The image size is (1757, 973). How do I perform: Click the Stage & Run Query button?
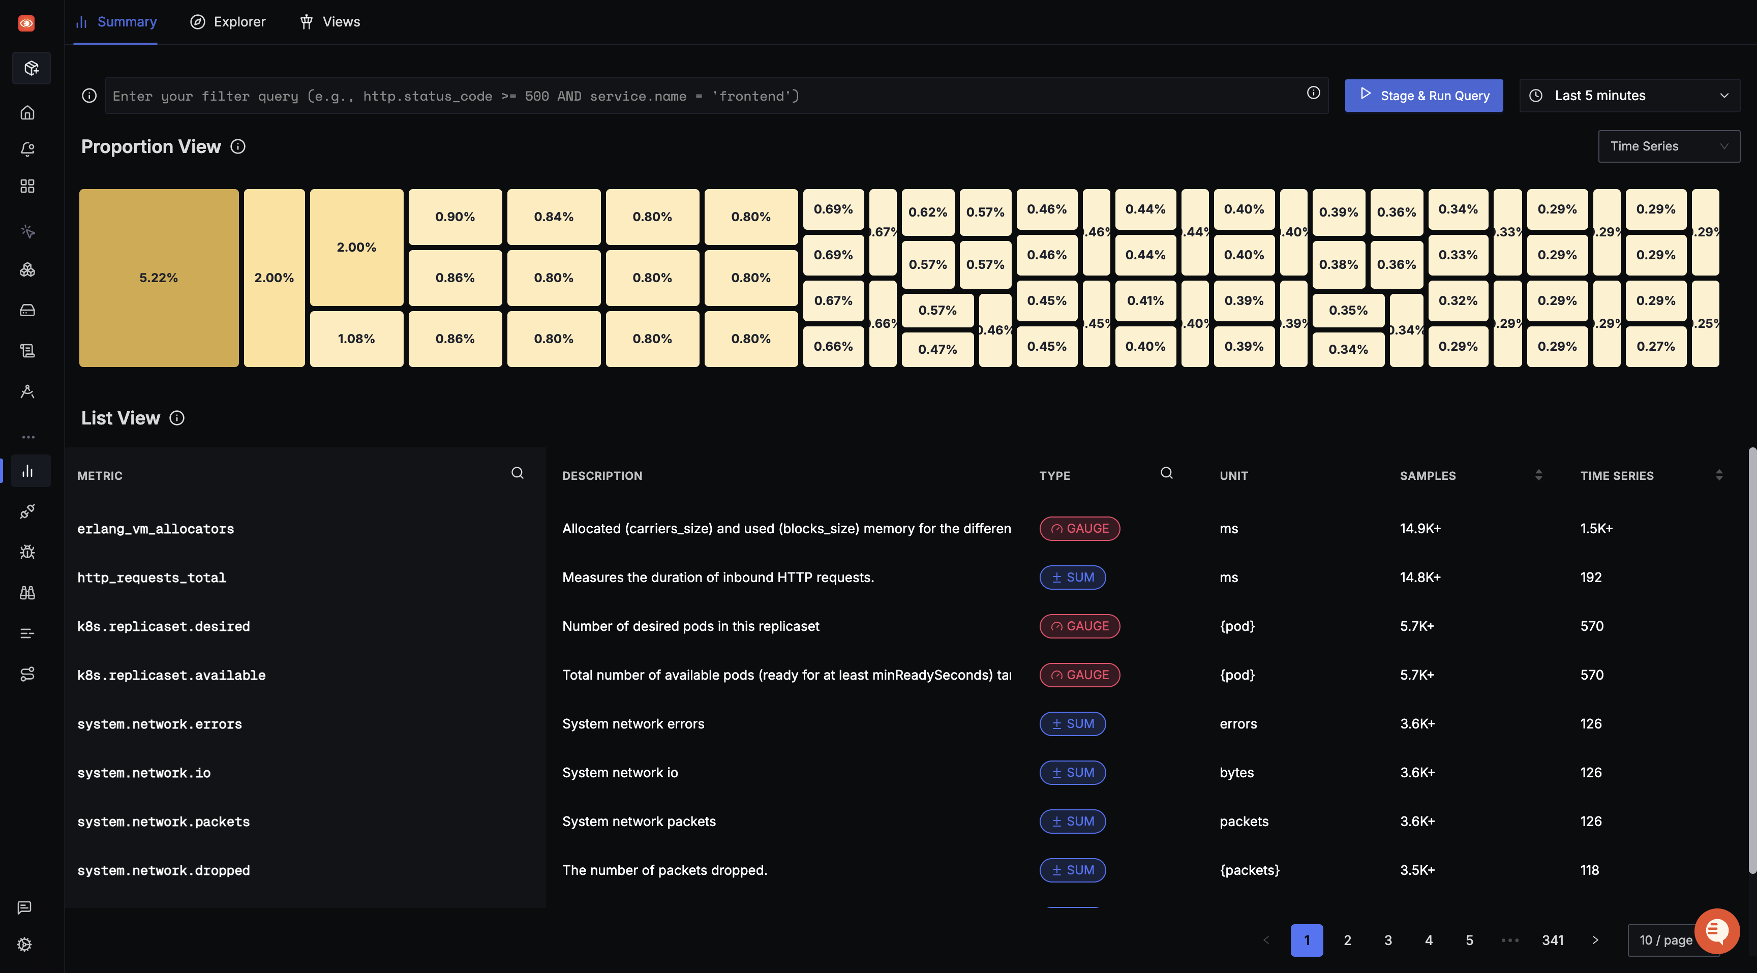click(x=1423, y=96)
